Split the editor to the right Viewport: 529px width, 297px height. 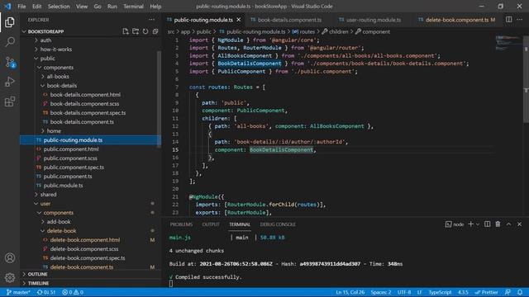click(509, 20)
